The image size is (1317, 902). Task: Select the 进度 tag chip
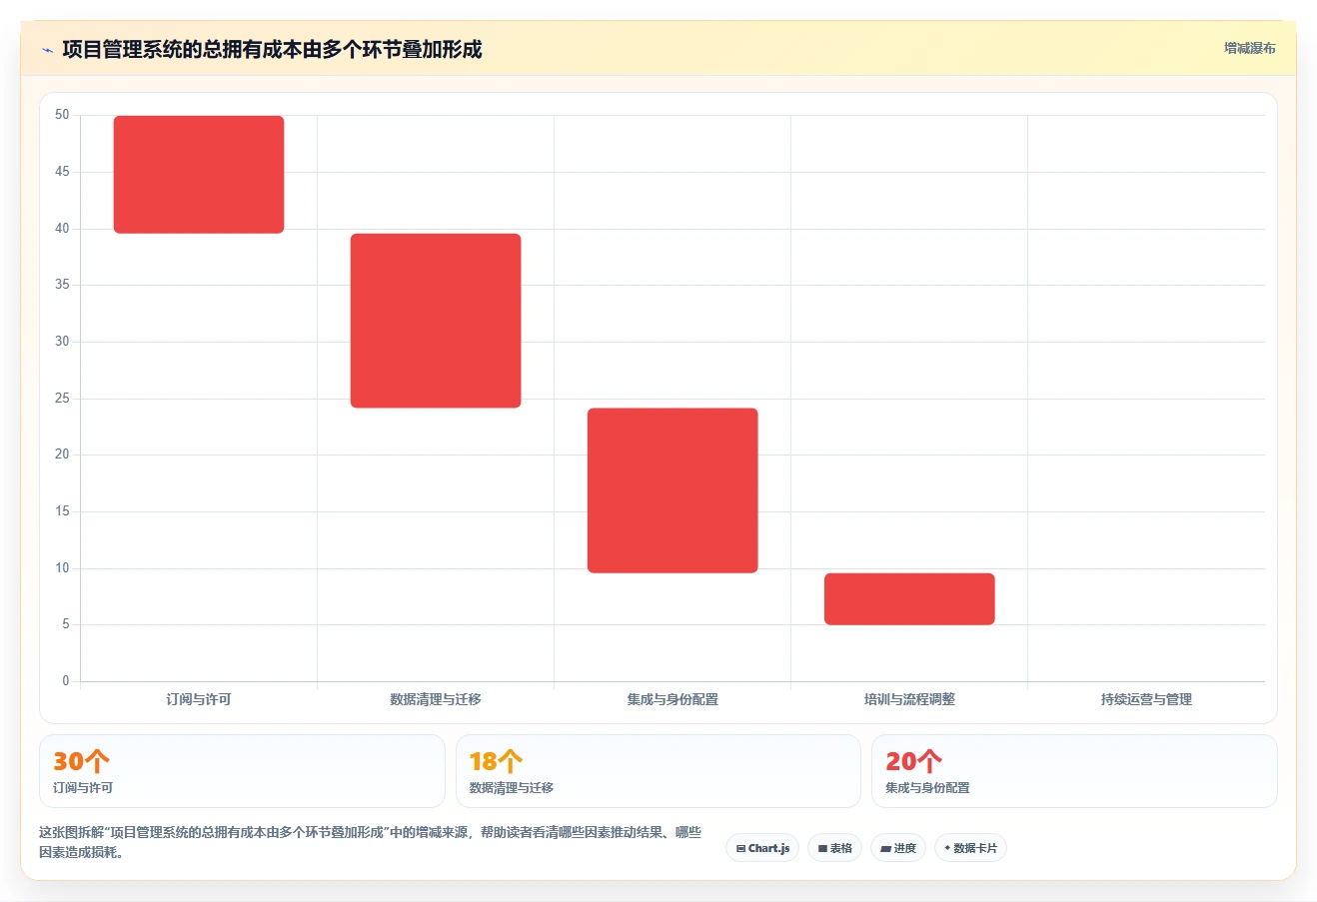pyautogui.click(x=898, y=848)
